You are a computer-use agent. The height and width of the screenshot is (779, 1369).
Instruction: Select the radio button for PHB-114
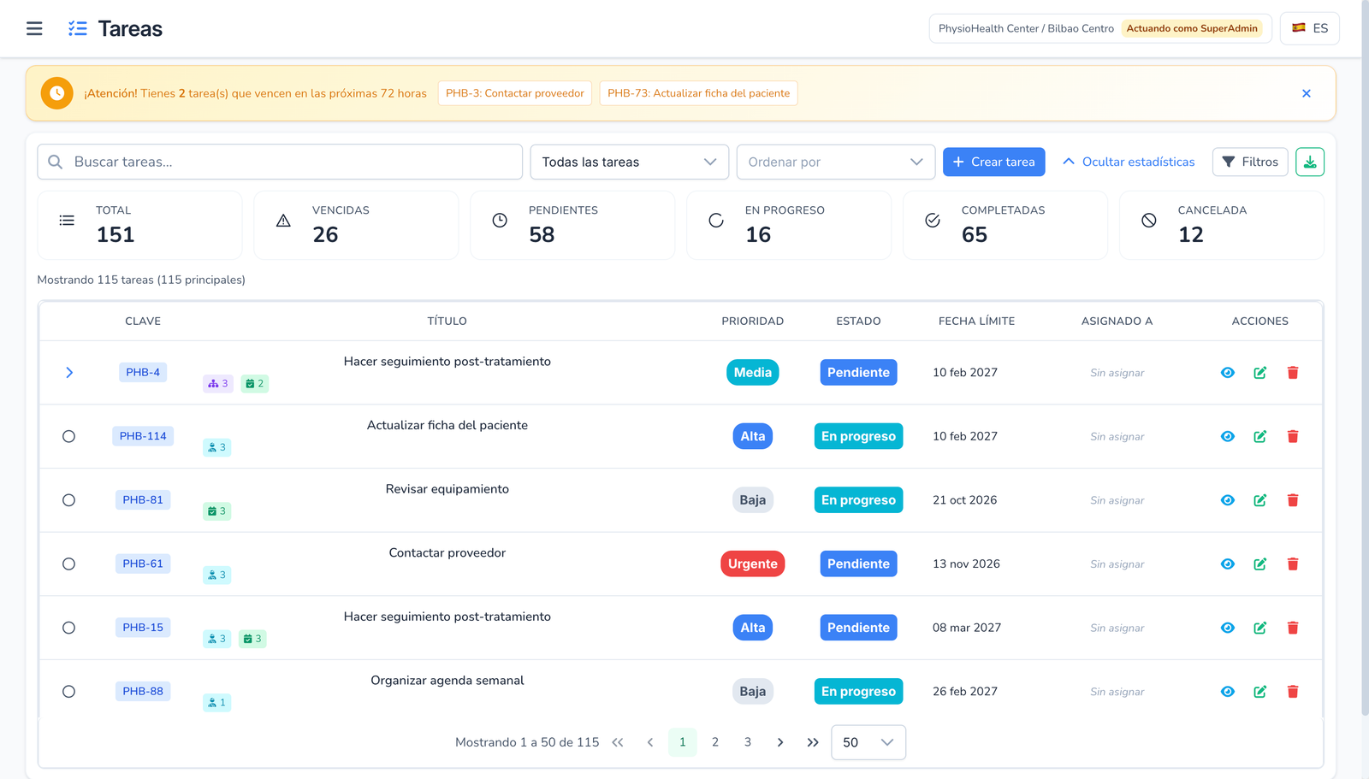pos(68,436)
